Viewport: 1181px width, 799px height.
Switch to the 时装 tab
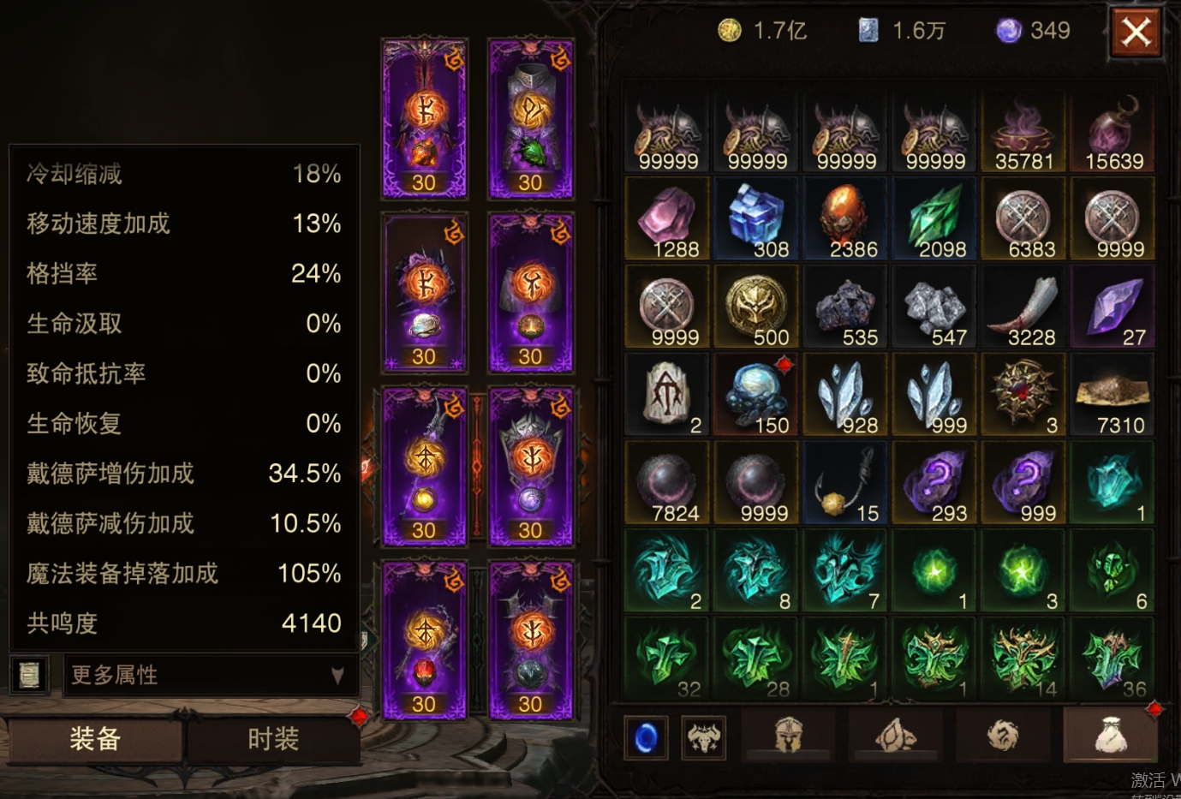(x=273, y=739)
